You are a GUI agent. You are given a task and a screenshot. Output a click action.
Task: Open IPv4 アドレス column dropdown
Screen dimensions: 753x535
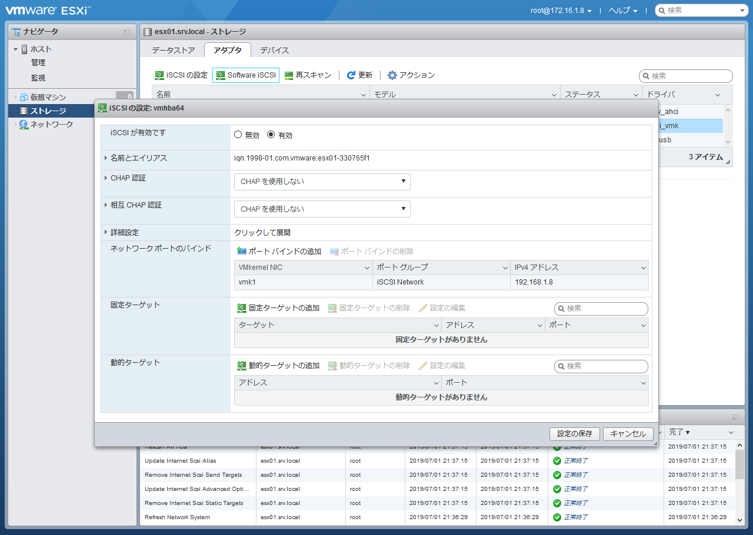[644, 267]
